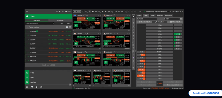Screen dimensions: 222x98
Task: Open the EURUSD symbol combo box in DoM
Action: 147,19
